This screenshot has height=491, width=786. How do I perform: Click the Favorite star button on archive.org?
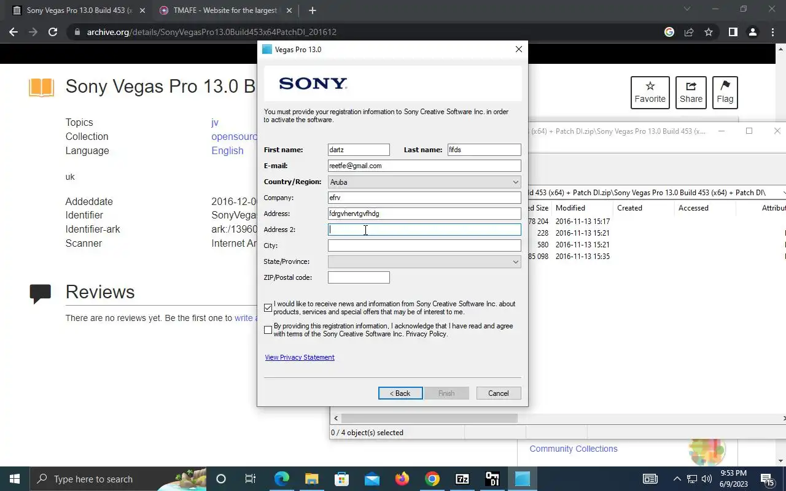coord(650,92)
